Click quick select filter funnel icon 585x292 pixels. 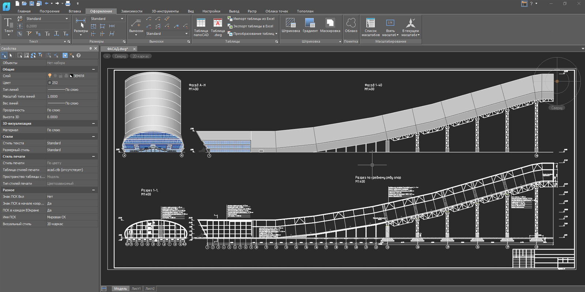(x=40, y=55)
